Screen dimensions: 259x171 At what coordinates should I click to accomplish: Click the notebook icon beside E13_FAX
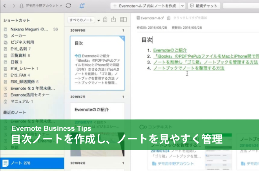click(x=5, y=75)
